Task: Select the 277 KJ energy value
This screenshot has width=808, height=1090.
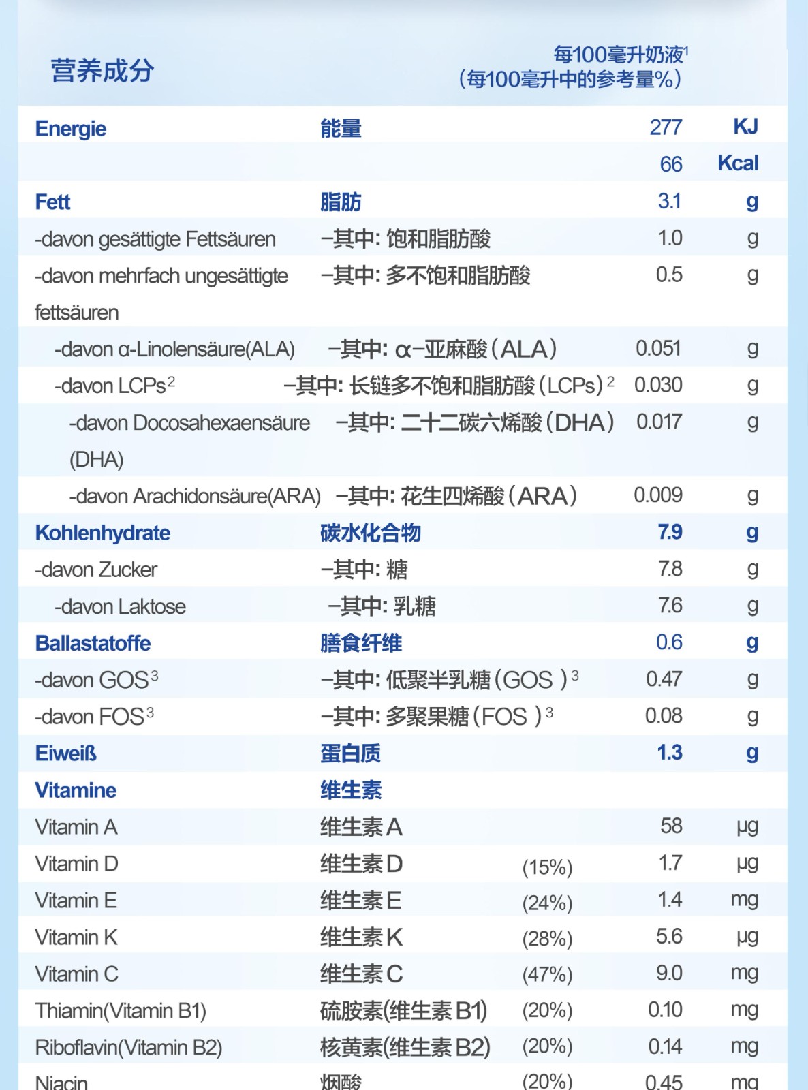Action: pyautogui.click(x=666, y=127)
